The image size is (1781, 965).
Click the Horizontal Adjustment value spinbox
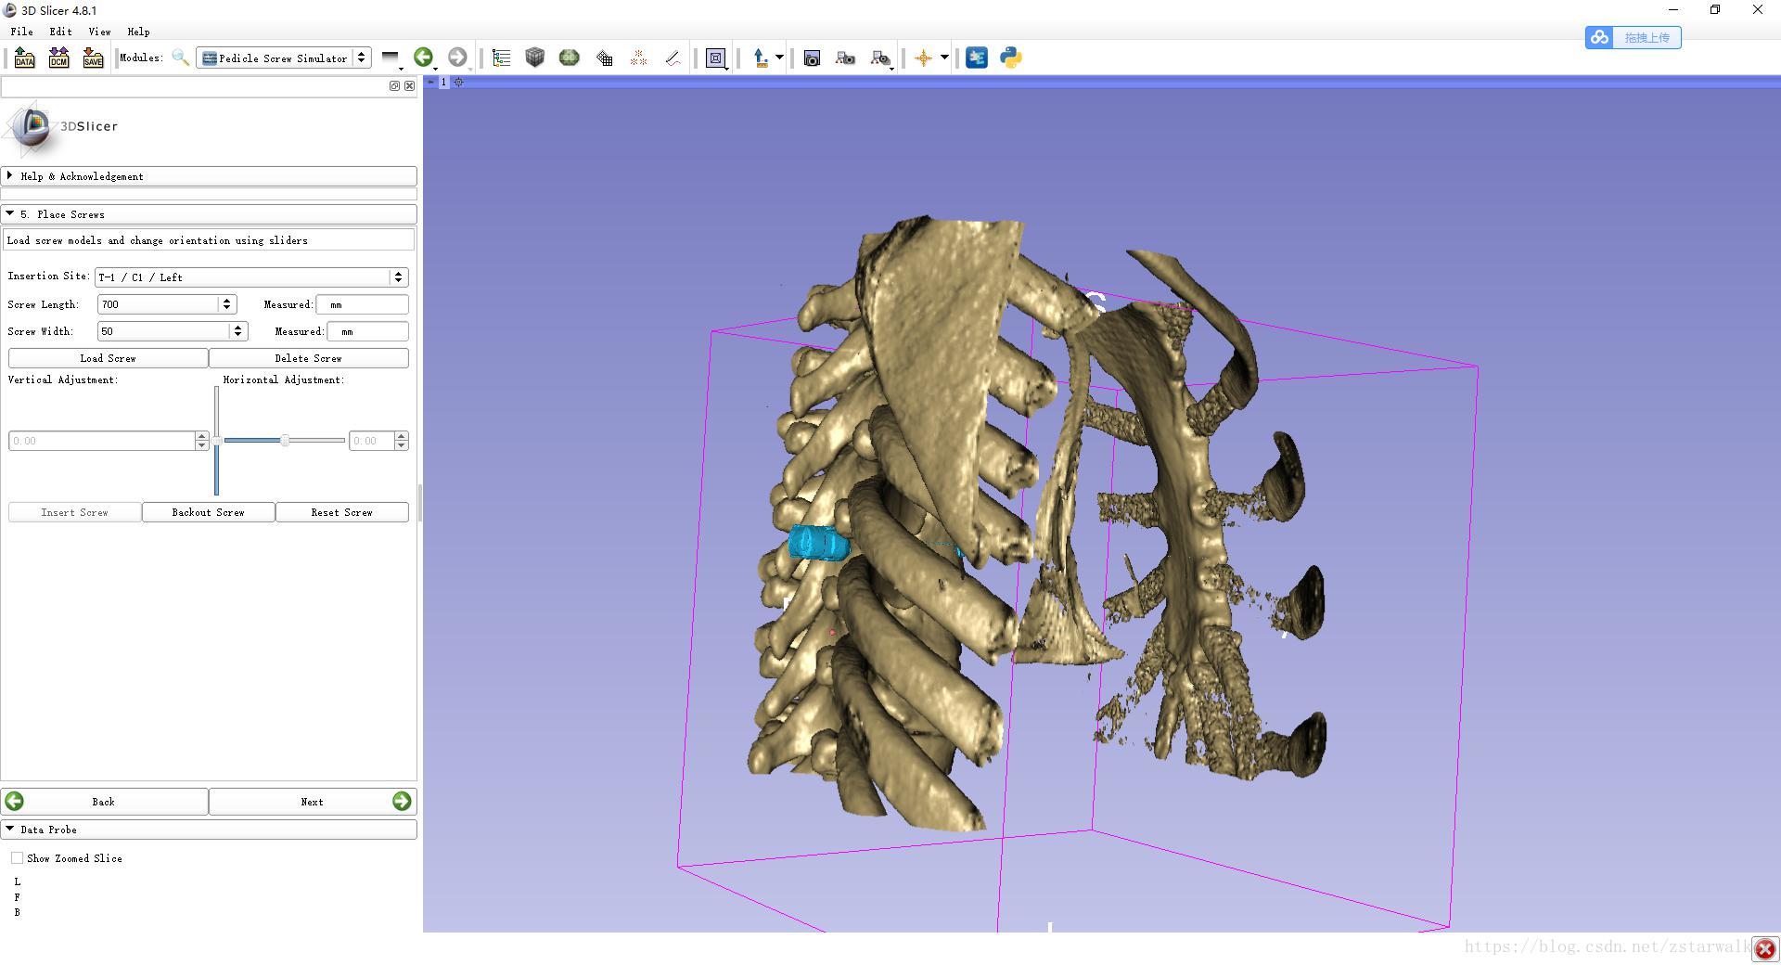point(378,441)
